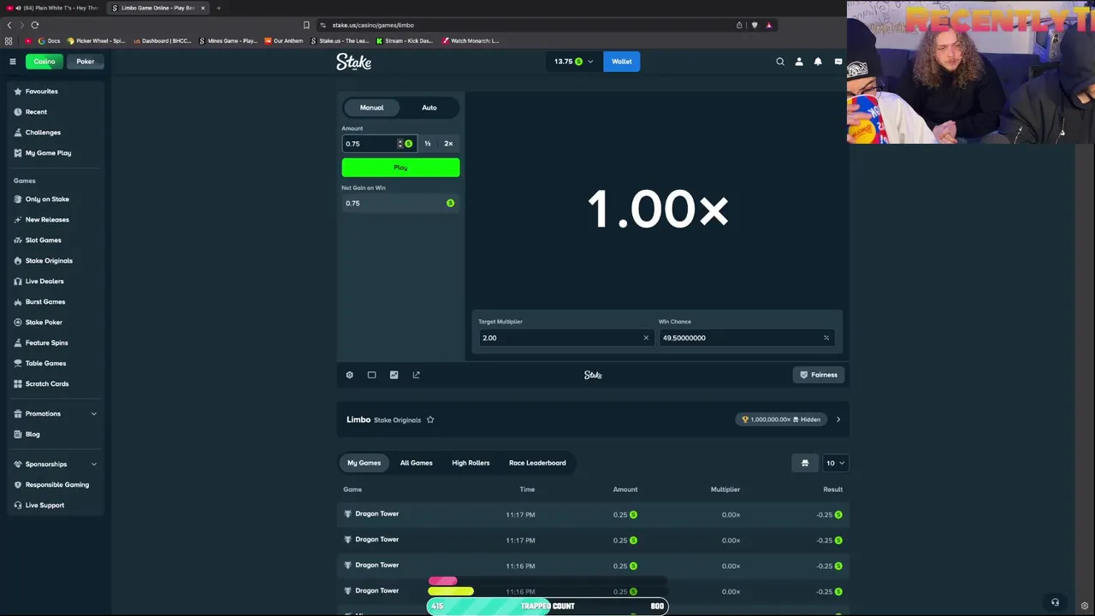Halve the bet with ½ button
This screenshot has height=616, width=1095.
428,144
